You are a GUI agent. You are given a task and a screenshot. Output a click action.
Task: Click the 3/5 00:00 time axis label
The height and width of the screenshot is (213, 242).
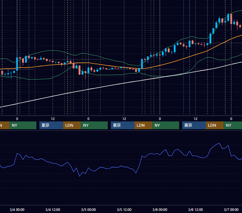(88, 209)
